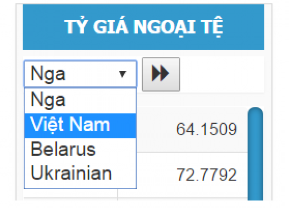Click the 72.7792 exchange rate value
Screen dimensions: 289x208
(x=207, y=175)
